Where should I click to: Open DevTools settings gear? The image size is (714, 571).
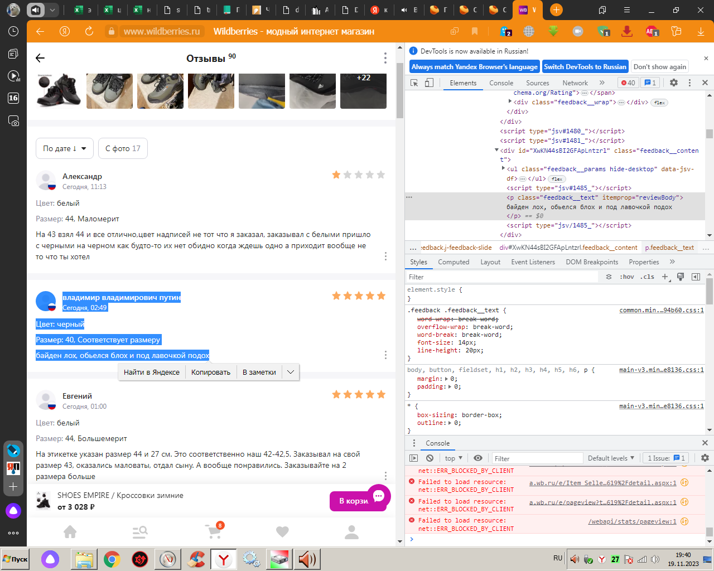pyautogui.click(x=674, y=83)
